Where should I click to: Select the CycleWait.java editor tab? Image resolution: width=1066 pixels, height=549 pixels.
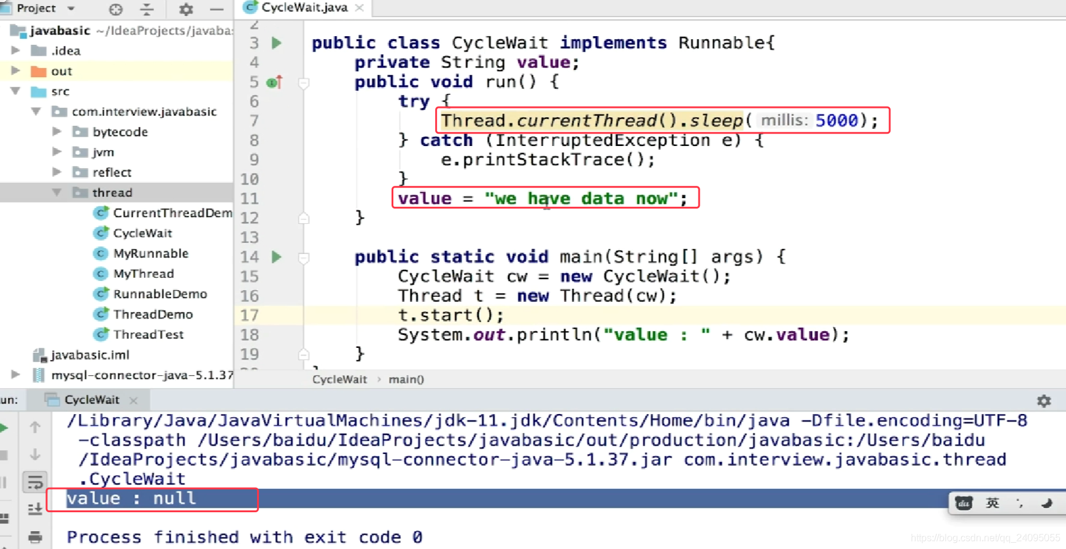pos(304,8)
